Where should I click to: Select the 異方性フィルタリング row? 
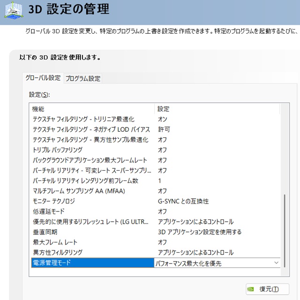point(155,253)
